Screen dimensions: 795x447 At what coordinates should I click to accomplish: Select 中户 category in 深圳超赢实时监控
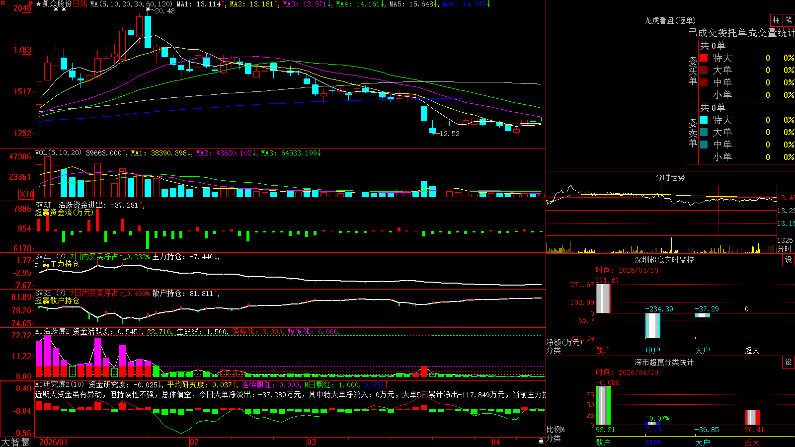653,350
